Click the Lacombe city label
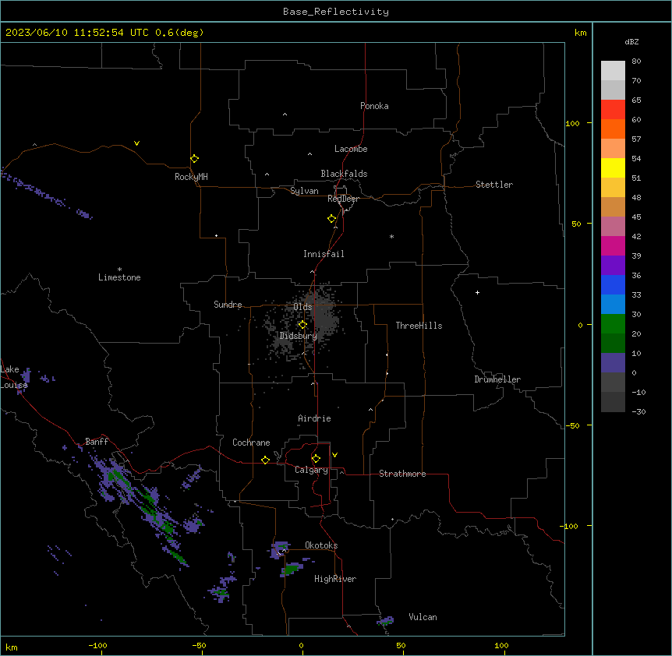Screen dimensions: 672x656 click(x=351, y=149)
